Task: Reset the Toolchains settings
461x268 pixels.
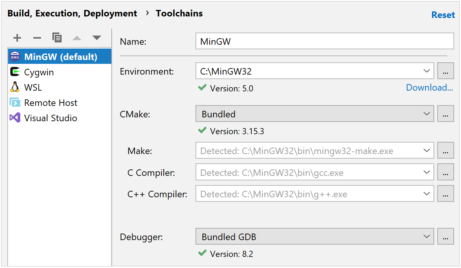Action: [x=443, y=15]
